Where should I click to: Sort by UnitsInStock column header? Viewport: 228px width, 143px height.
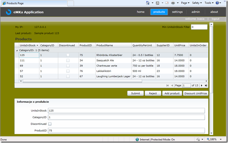29,45
